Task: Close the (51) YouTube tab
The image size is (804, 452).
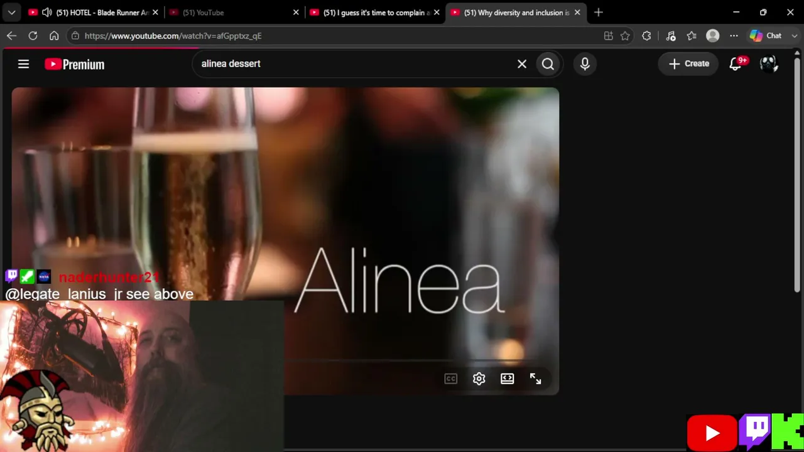Action: pyautogui.click(x=296, y=12)
